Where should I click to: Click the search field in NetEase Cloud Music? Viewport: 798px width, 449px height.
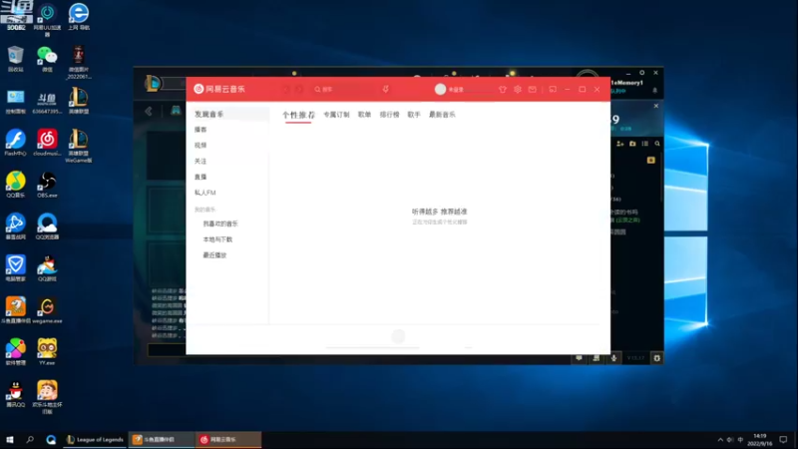[344, 89]
